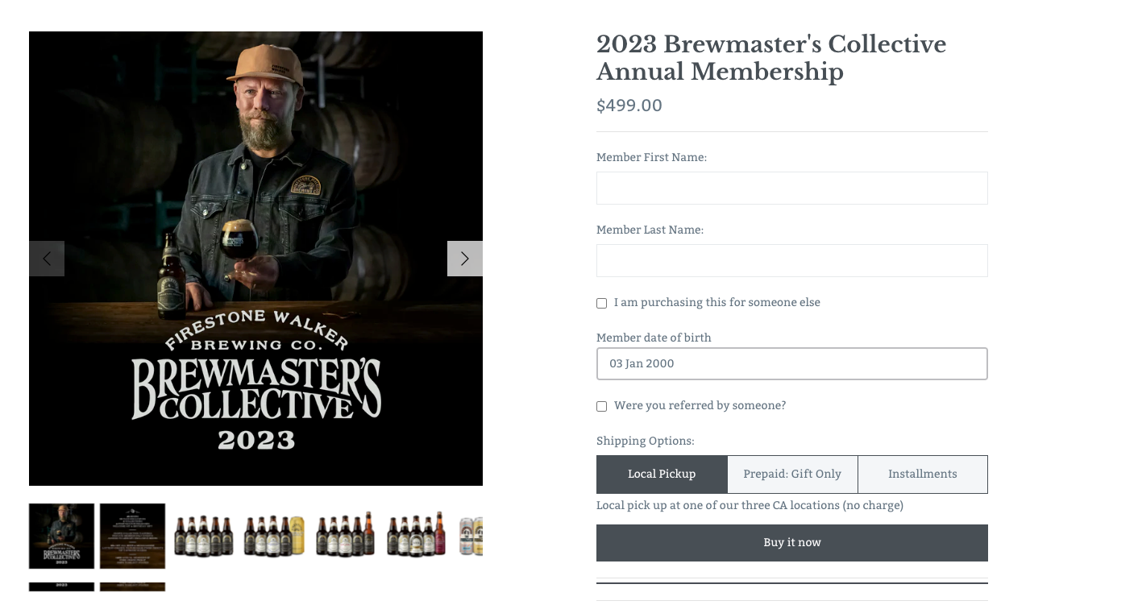Viewport: 1138px width, 605px height.
Task: Click the second-row '2023' thumbnail
Action: [x=61, y=587]
